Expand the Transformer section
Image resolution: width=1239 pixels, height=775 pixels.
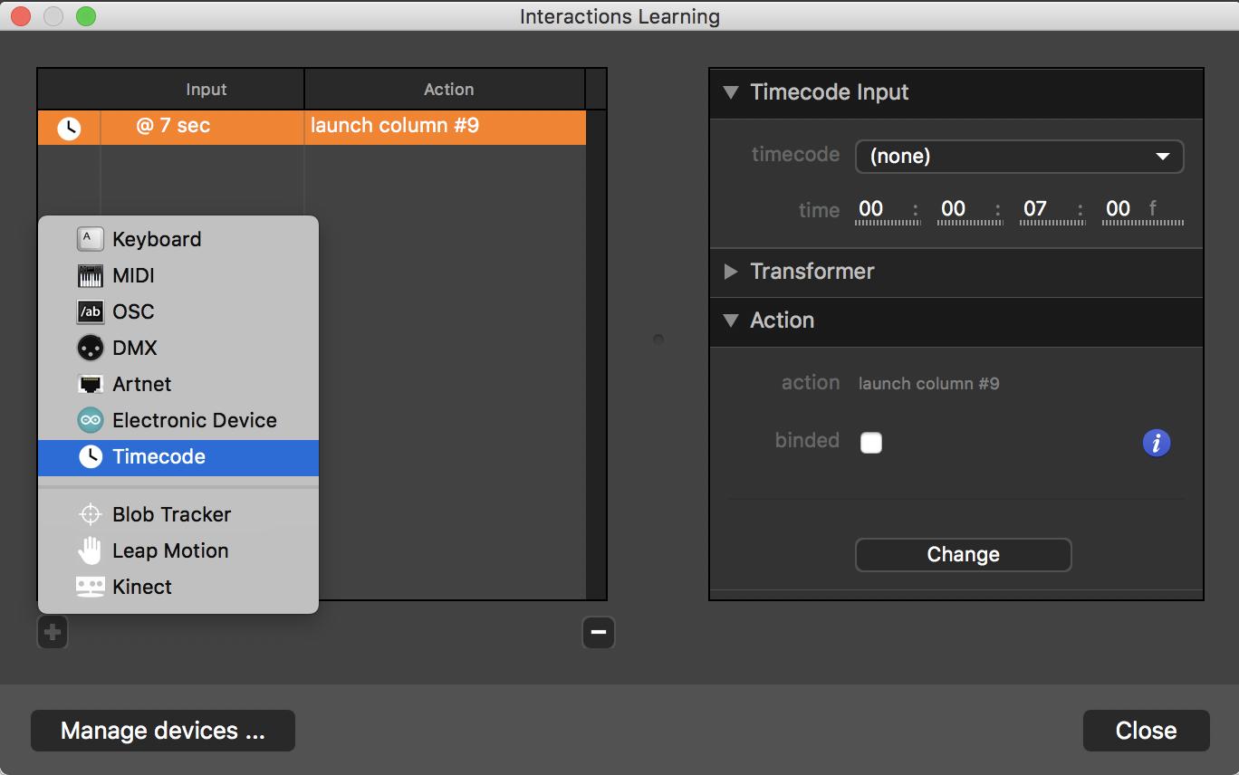click(x=731, y=272)
